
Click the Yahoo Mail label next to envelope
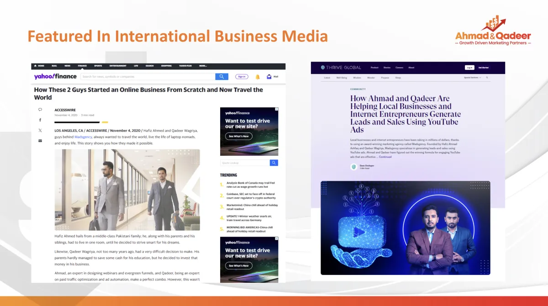(x=276, y=77)
